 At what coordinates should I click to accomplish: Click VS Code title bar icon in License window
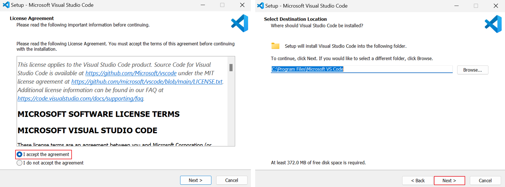(6, 5)
